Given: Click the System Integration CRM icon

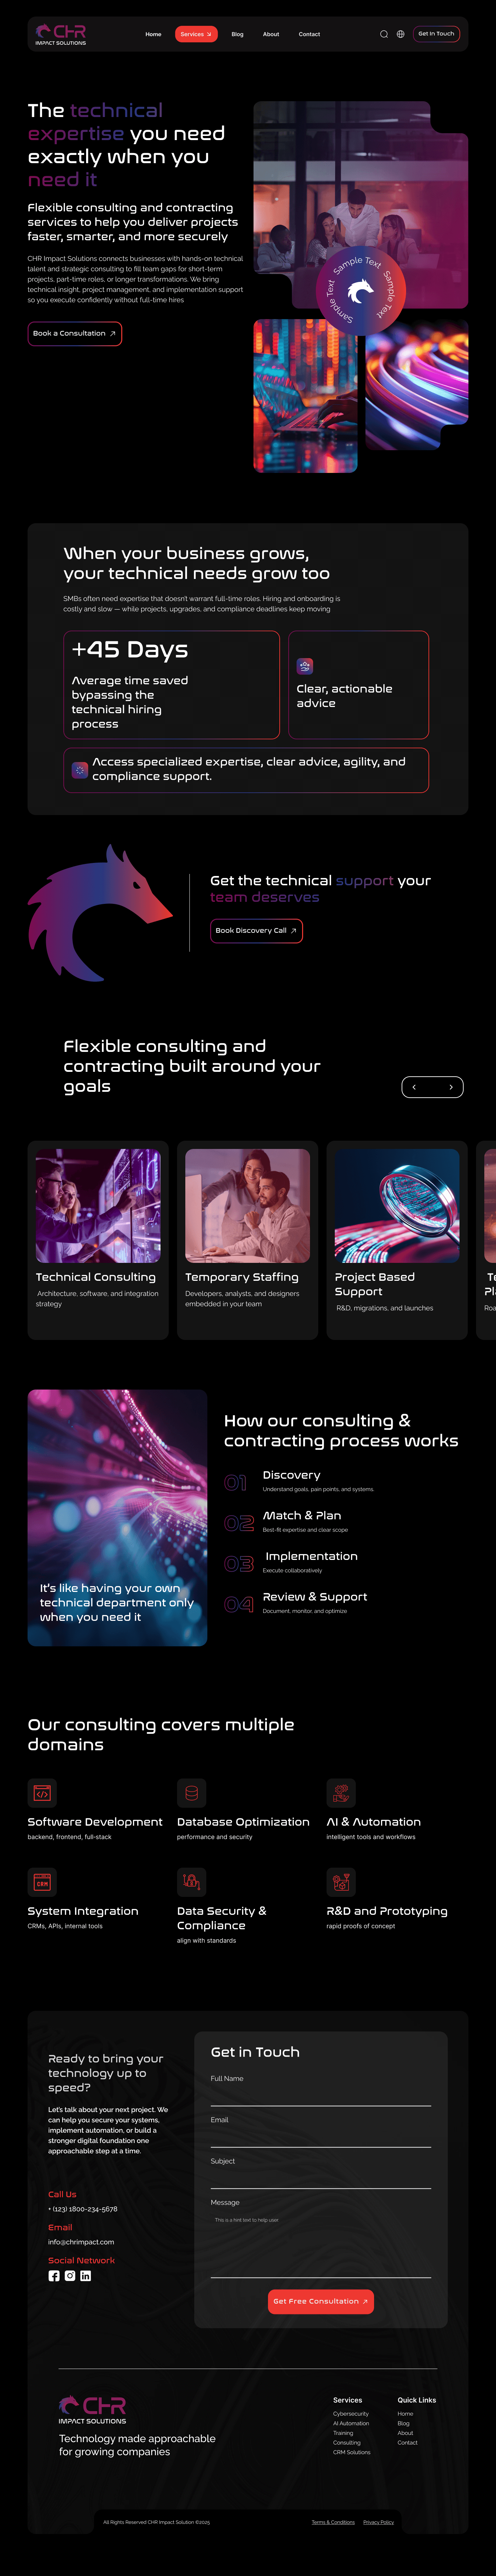Looking at the screenshot, I should [x=42, y=1882].
